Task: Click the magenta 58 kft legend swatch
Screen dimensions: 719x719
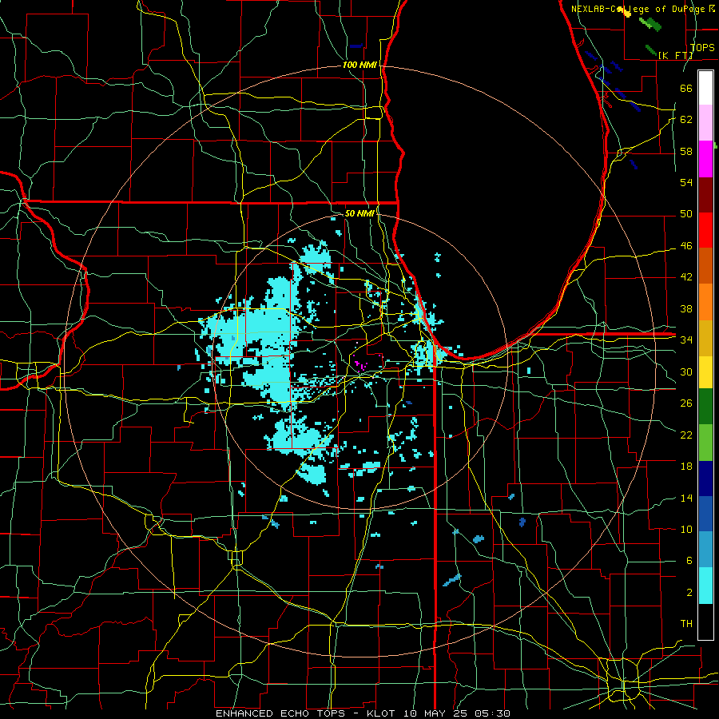Action: point(705,159)
